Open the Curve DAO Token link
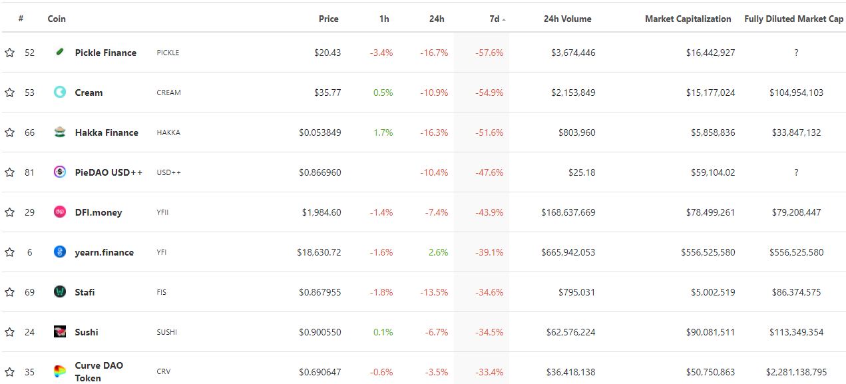 99,371
